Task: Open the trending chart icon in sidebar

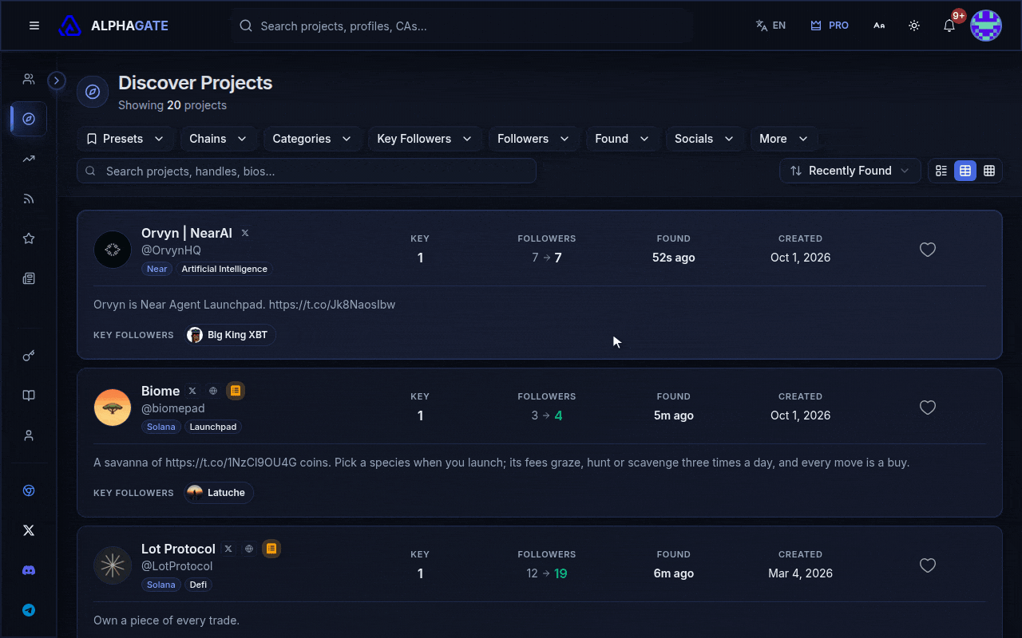Action: tap(29, 159)
